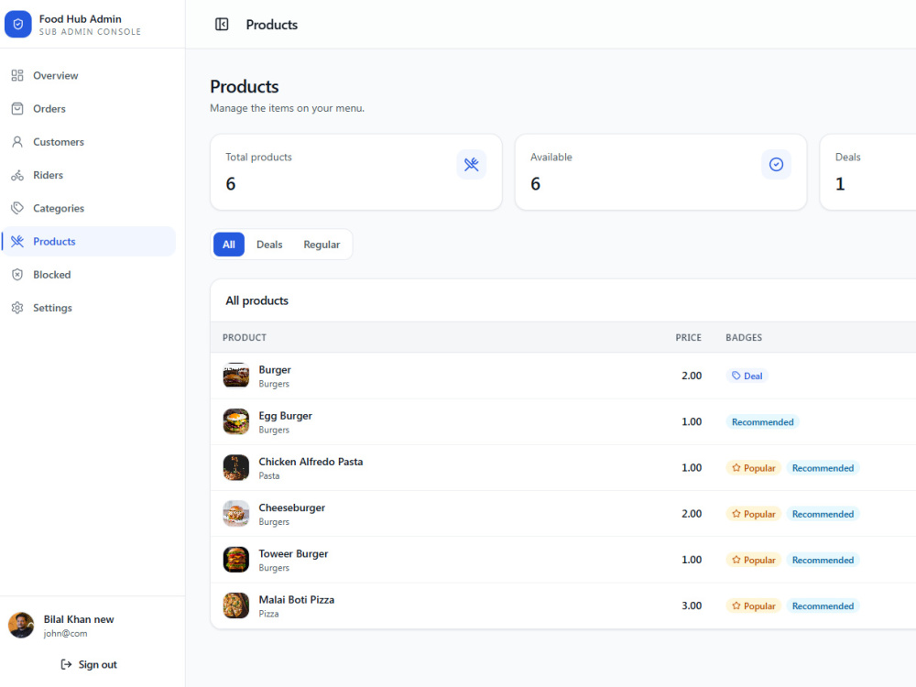The height and width of the screenshot is (687, 916).
Task: Click the PRODUCT column header
Action: pos(245,338)
